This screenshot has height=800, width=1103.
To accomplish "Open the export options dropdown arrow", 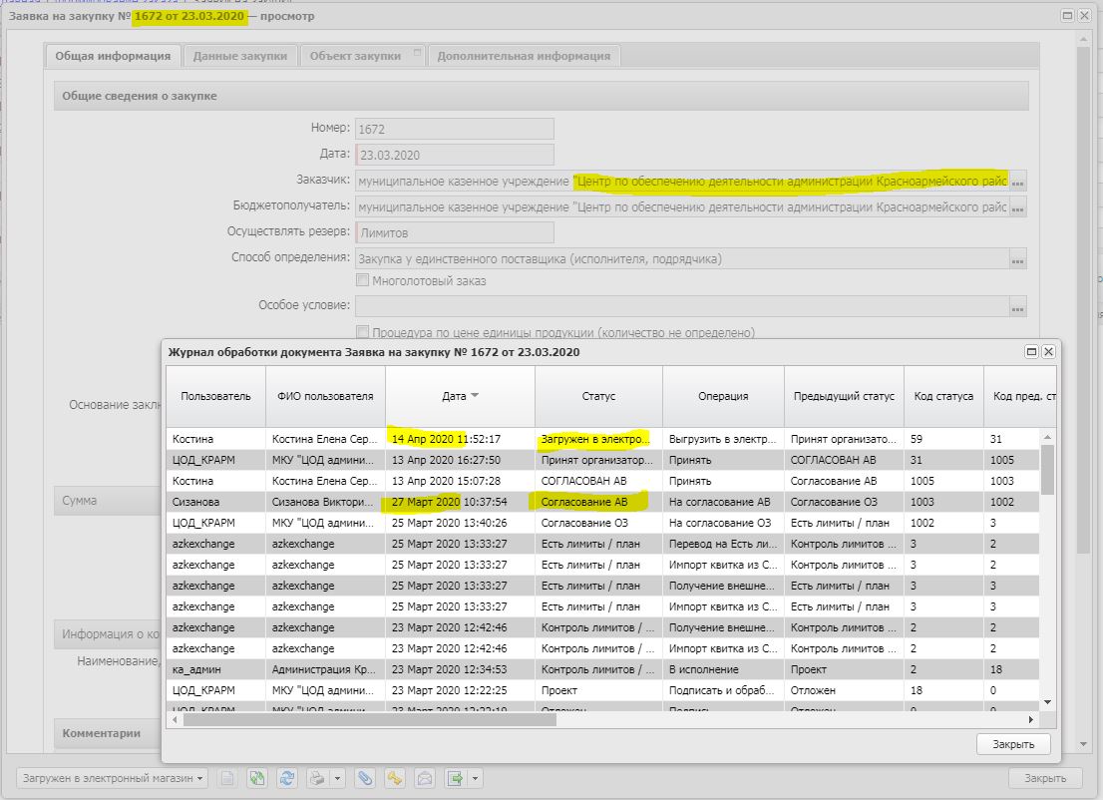I will [476, 778].
